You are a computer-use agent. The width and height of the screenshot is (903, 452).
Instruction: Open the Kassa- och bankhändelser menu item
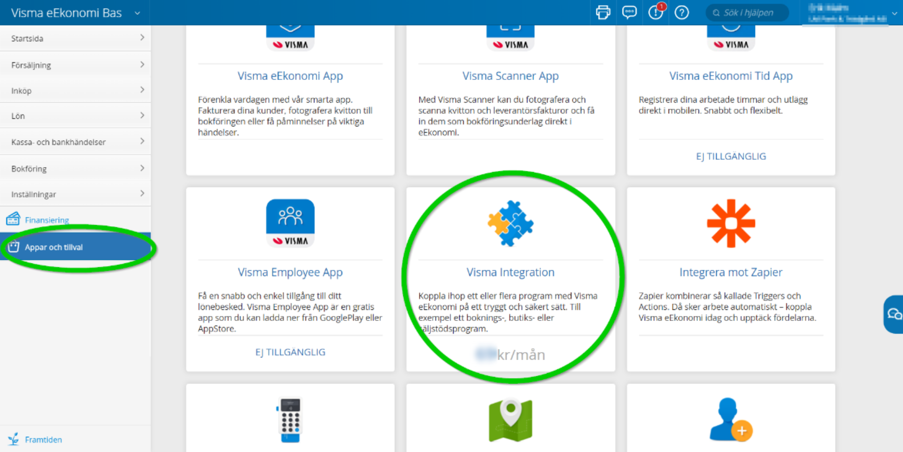[x=75, y=142]
